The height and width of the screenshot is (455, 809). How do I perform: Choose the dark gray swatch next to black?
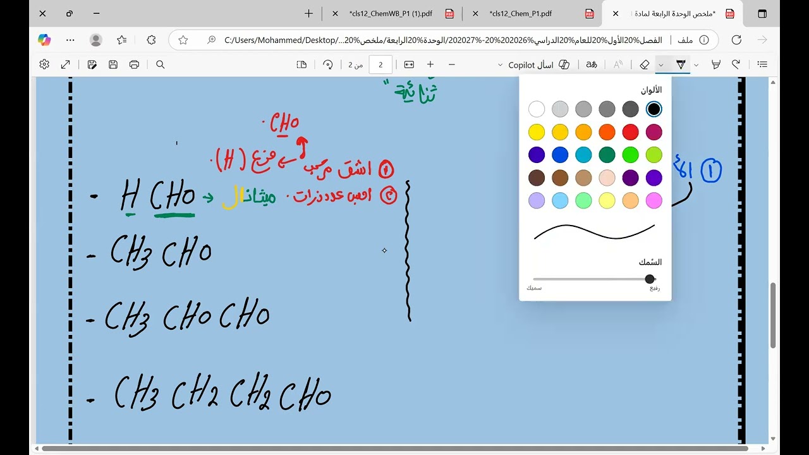point(630,109)
